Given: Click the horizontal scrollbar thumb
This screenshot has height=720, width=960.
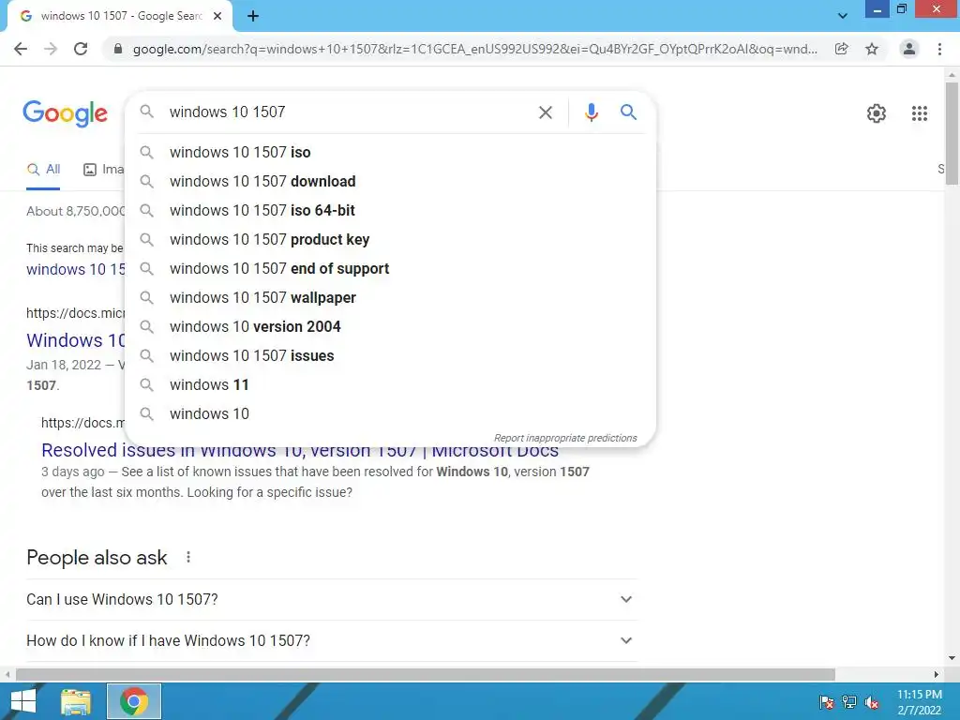Looking at the screenshot, I should click(426, 674).
